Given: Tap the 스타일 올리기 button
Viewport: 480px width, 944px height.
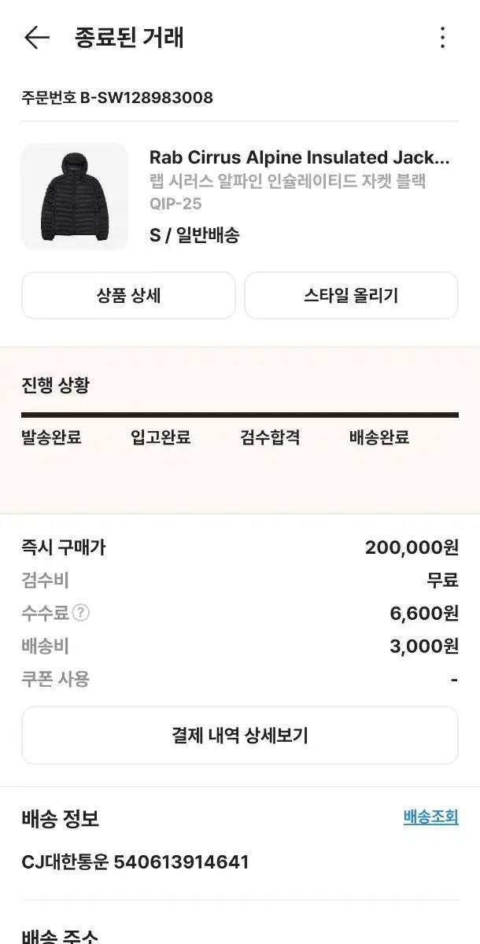Looking at the screenshot, I should (351, 296).
